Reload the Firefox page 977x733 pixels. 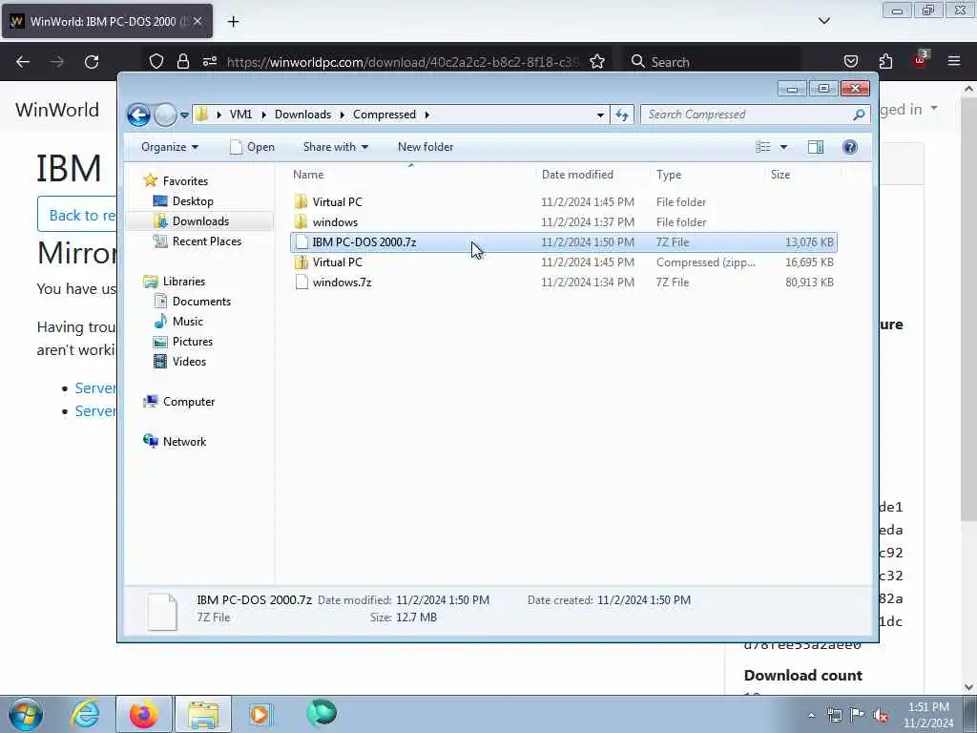92,62
